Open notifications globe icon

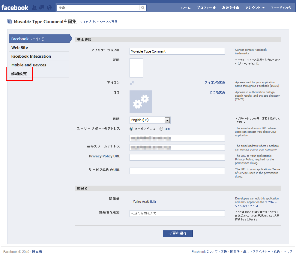click(49, 8)
